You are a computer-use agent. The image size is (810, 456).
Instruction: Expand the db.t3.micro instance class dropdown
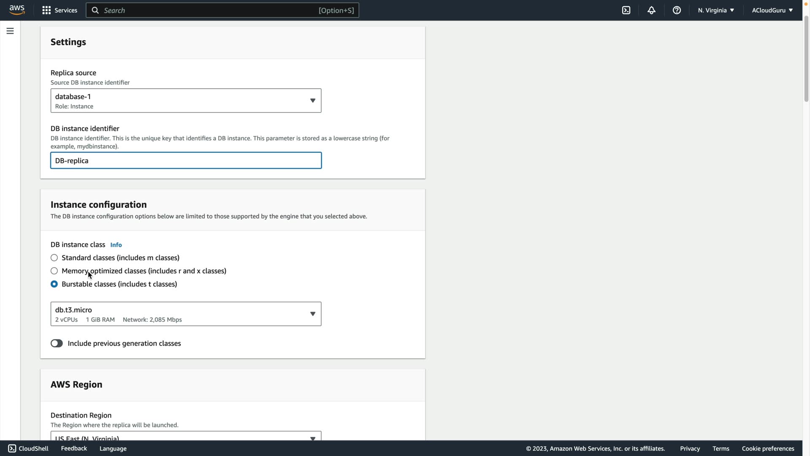coord(186,314)
